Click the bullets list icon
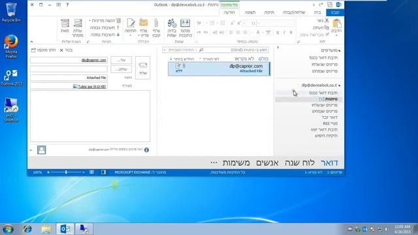This screenshot has width=418, height=235. click(223, 23)
